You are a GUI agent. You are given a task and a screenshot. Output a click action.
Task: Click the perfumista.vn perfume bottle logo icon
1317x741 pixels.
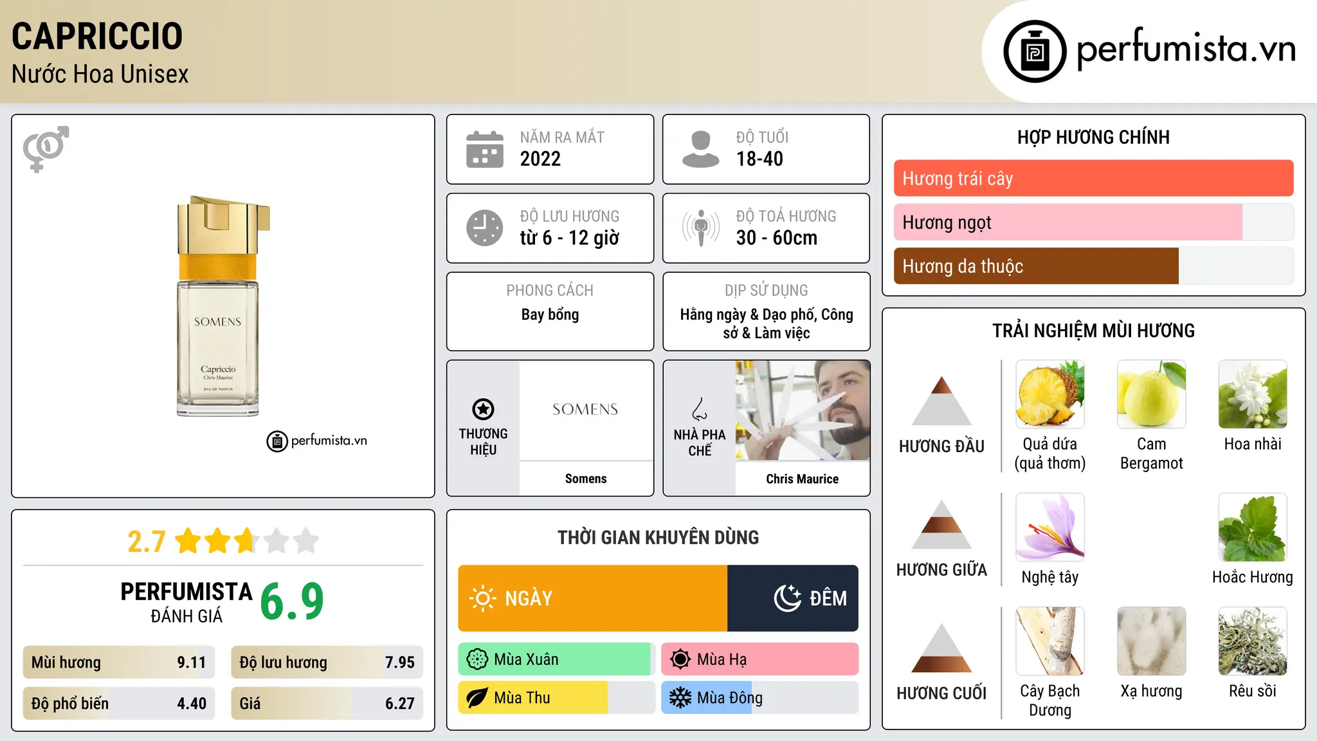1035,51
